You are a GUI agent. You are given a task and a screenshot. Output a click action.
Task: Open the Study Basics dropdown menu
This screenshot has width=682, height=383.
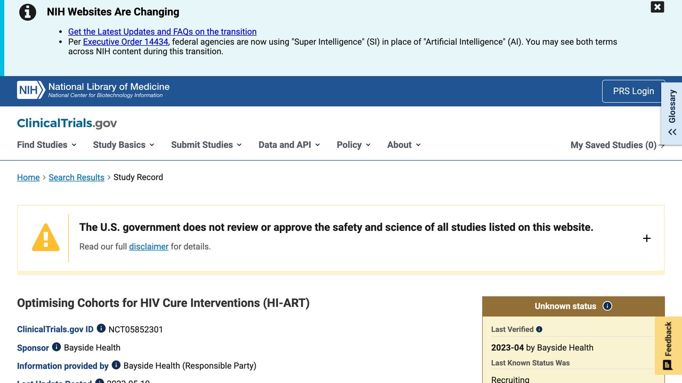click(124, 145)
